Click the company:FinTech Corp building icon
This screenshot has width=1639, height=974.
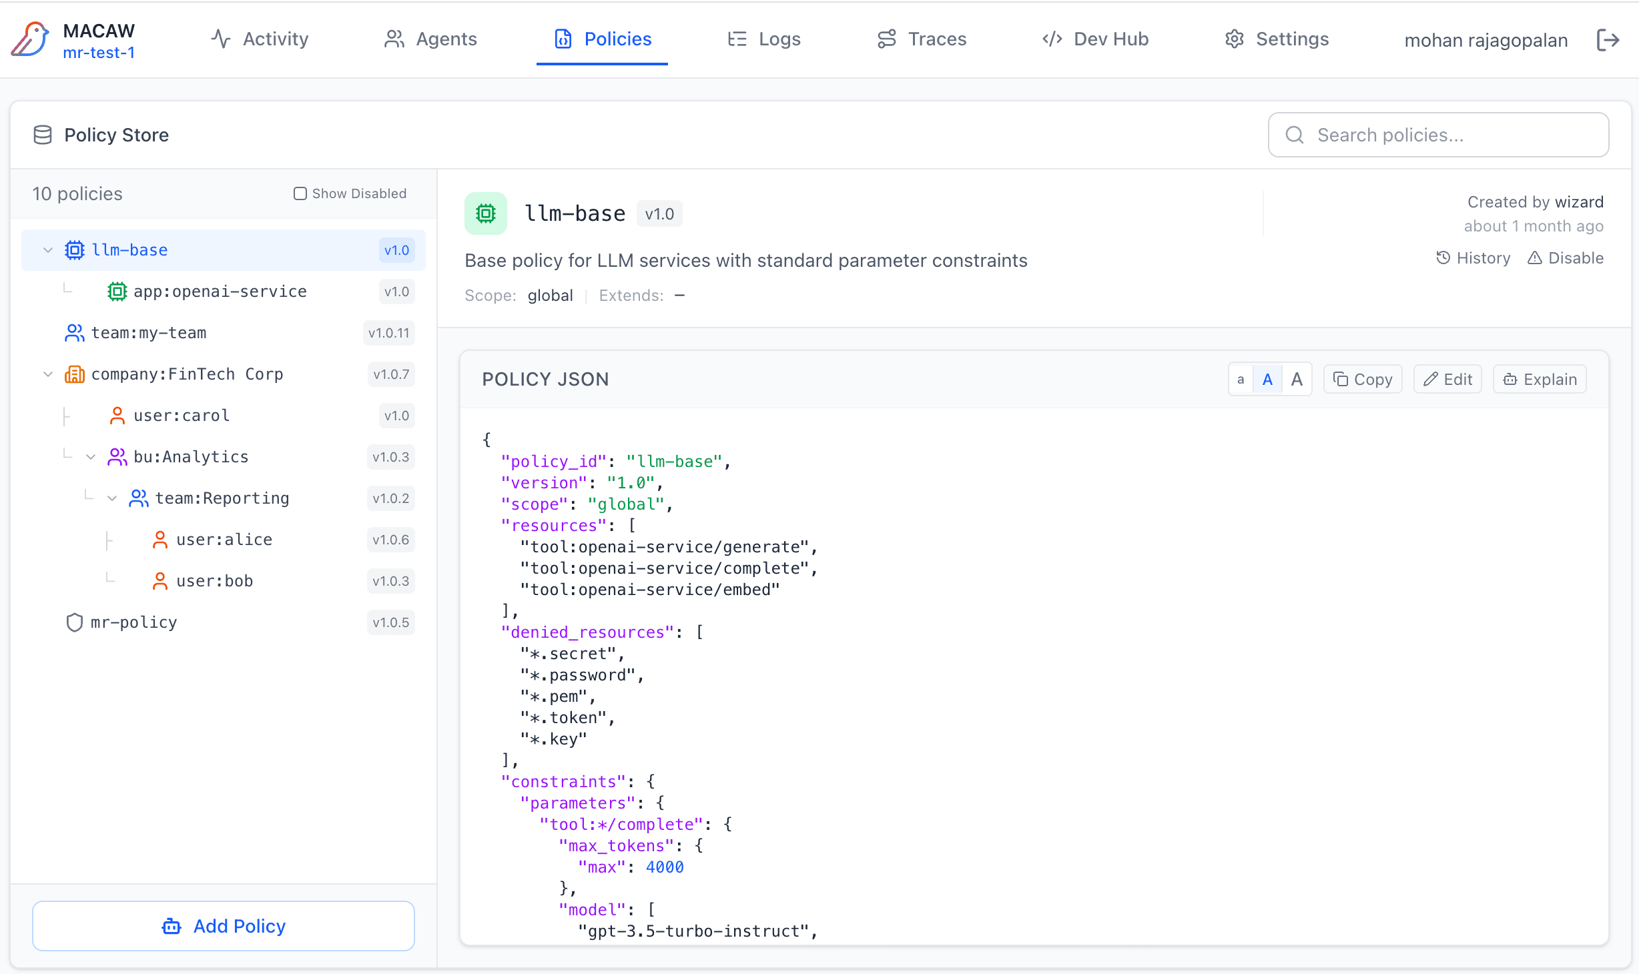[74, 374]
